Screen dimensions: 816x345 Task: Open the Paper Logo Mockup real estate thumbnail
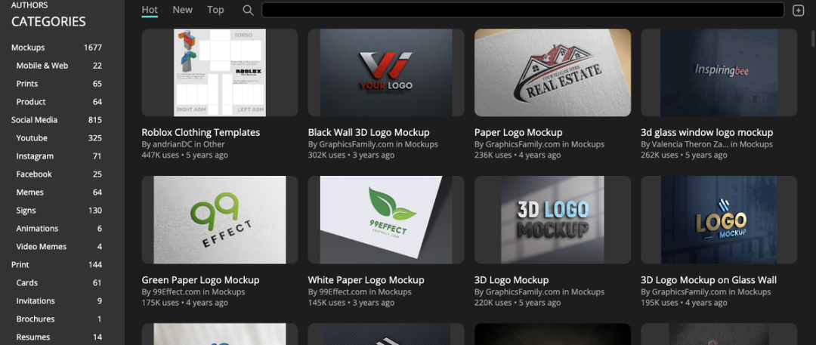click(x=552, y=72)
